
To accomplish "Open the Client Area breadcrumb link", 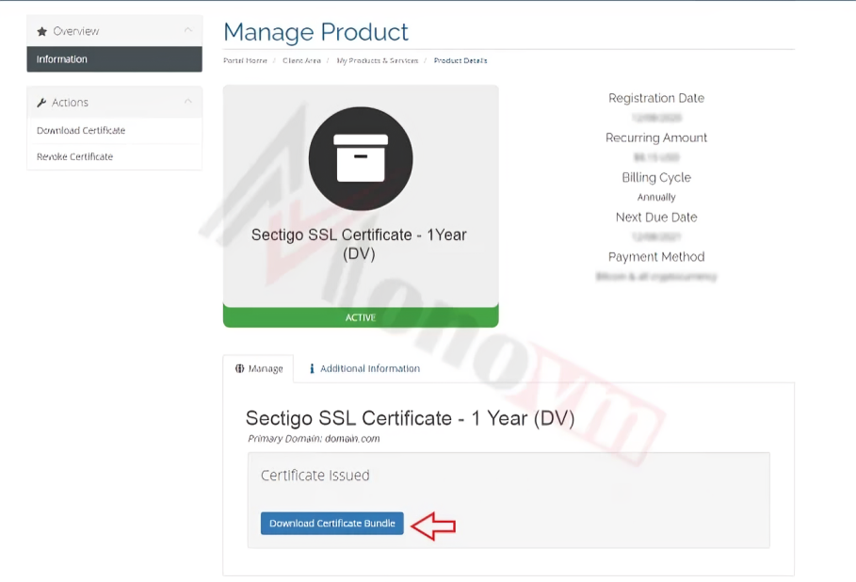I will coord(301,60).
